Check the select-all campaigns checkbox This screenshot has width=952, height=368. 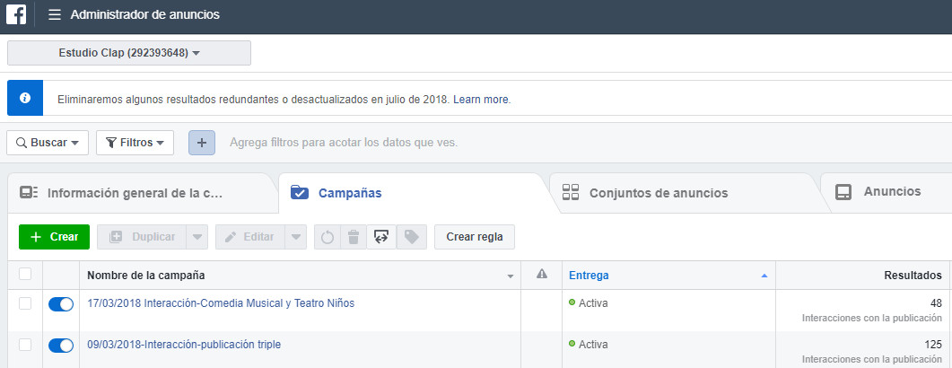coord(25,275)
